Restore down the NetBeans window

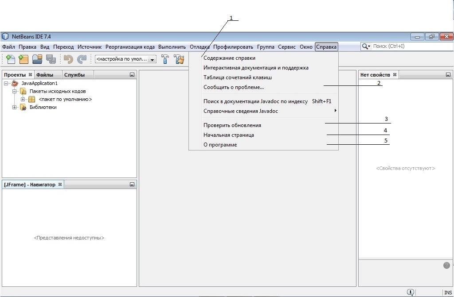pyautogui.click(x=432, y=37)
